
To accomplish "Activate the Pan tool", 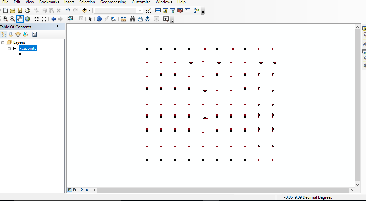I will click(x=20, y=19).
